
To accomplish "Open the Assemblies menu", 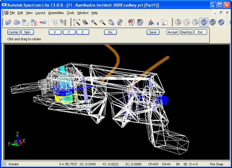I will pos(56,13).
